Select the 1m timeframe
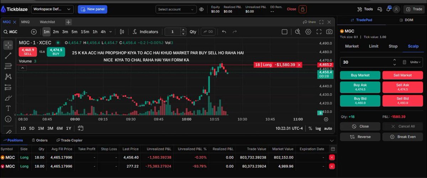The image size is (427, 178). [x=47, y=32]
